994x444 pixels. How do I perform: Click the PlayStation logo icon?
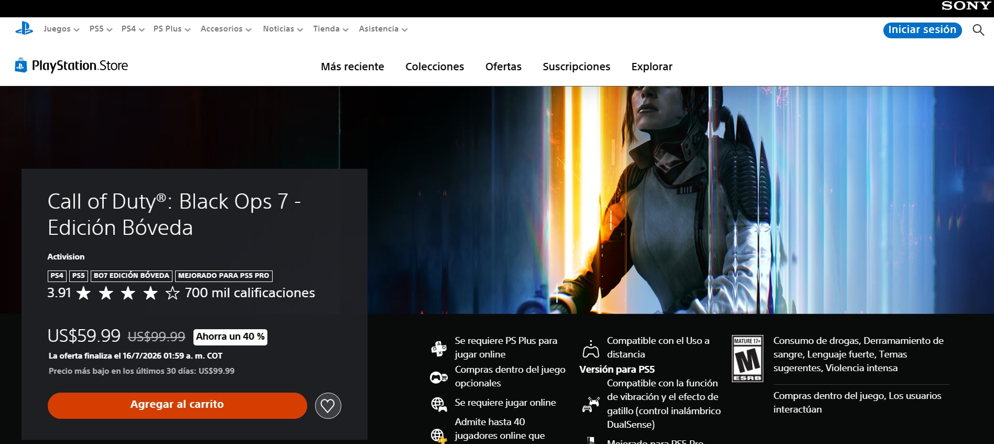[24, 28]
